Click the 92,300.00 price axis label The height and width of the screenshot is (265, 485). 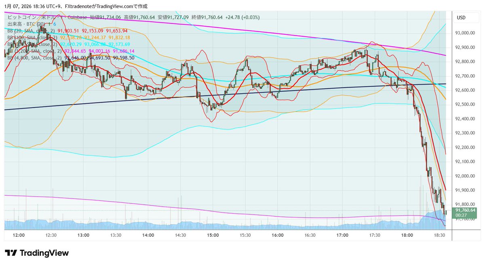pos(465,133)
